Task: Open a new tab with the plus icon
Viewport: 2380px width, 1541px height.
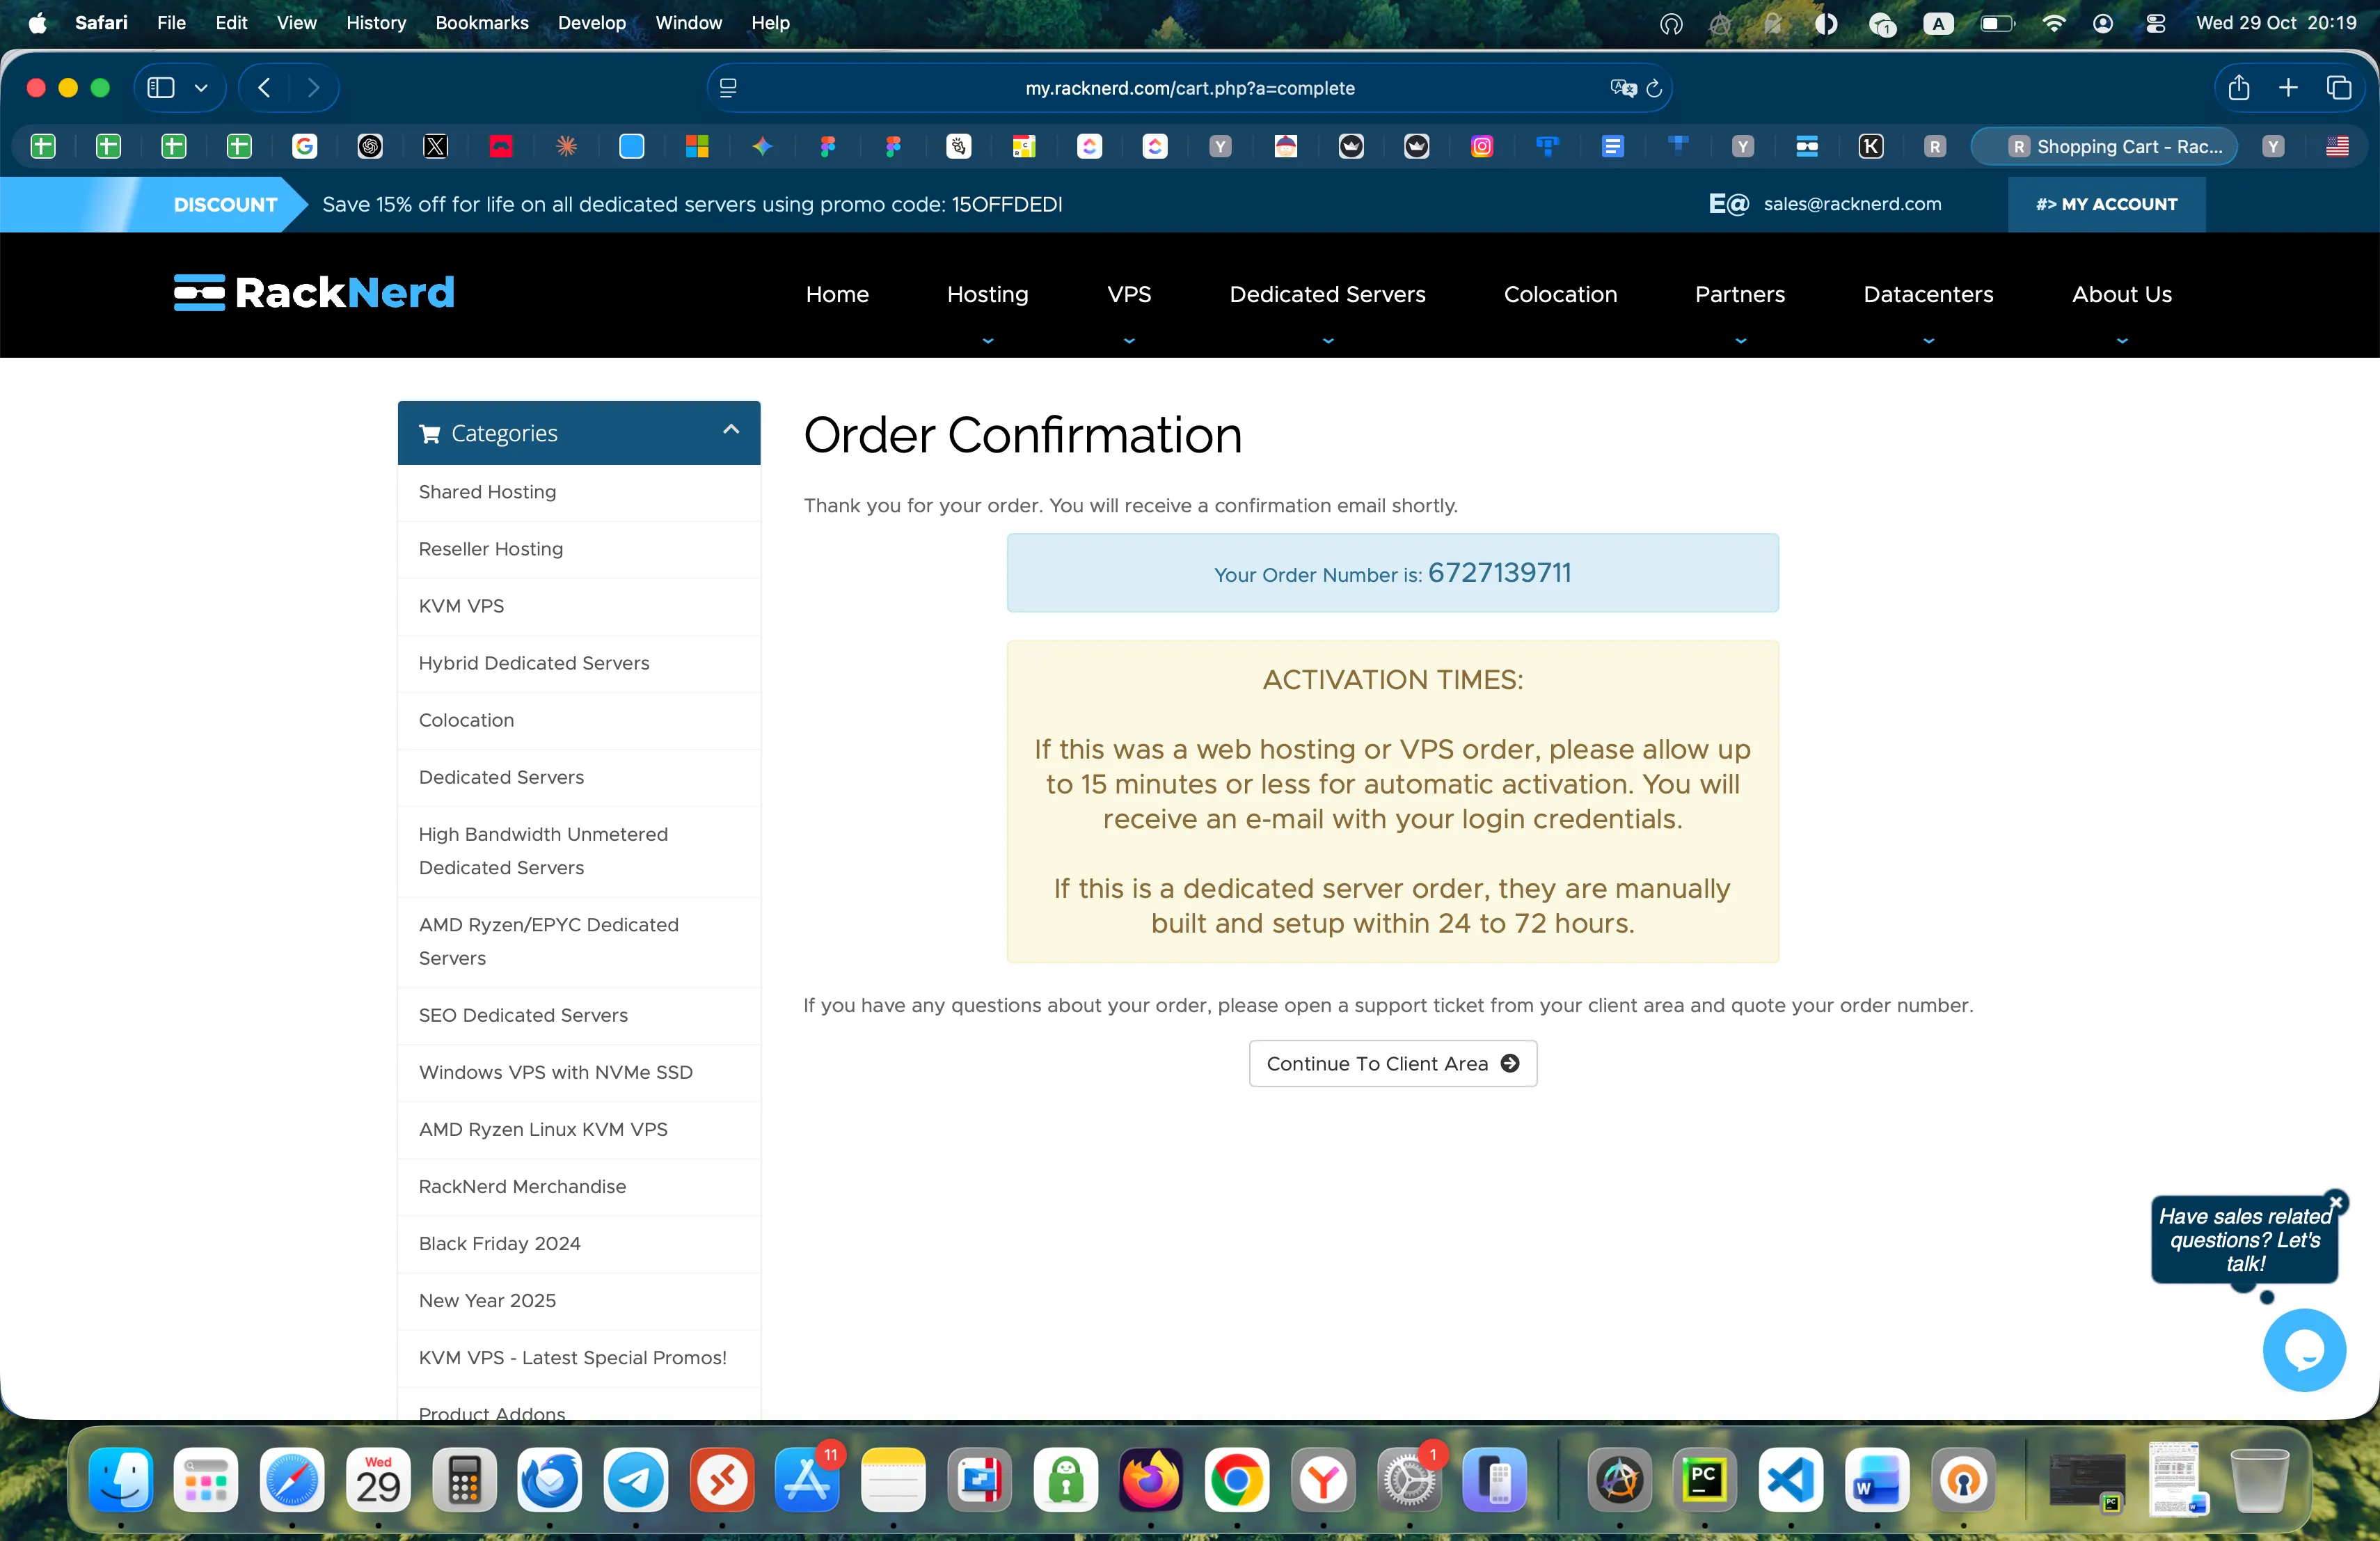Action: [2288, 88]
